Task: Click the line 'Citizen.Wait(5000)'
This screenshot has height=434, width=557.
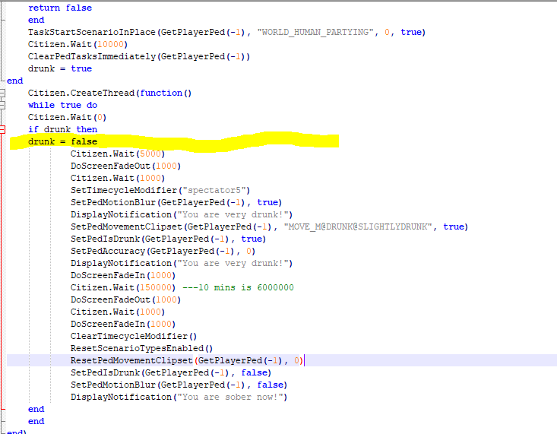Action: tap(118, 154)
